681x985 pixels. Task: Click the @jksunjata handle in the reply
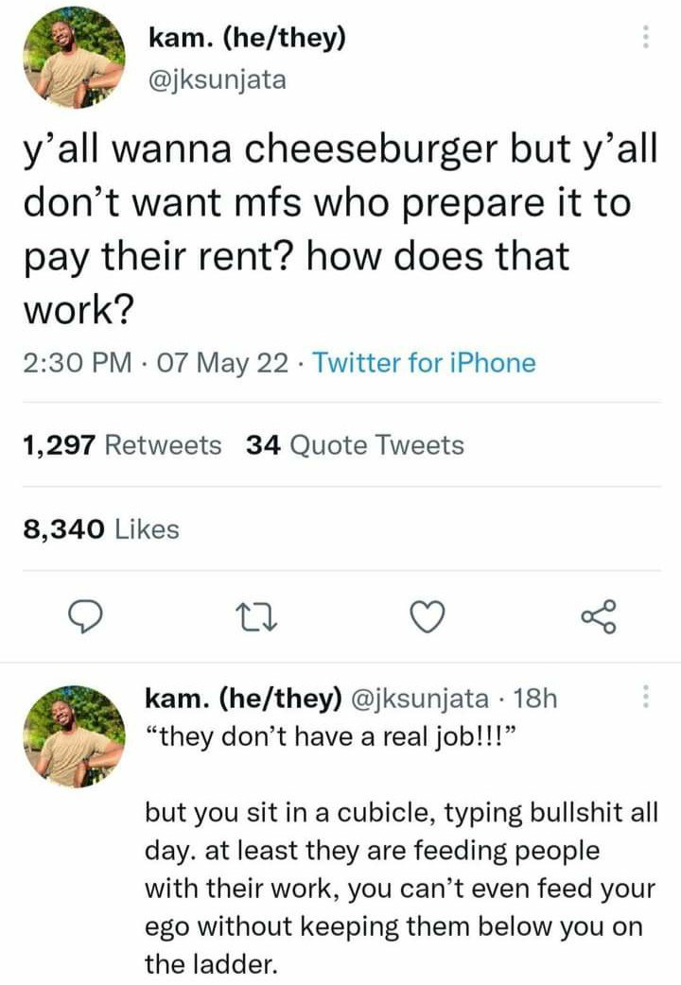418,699
